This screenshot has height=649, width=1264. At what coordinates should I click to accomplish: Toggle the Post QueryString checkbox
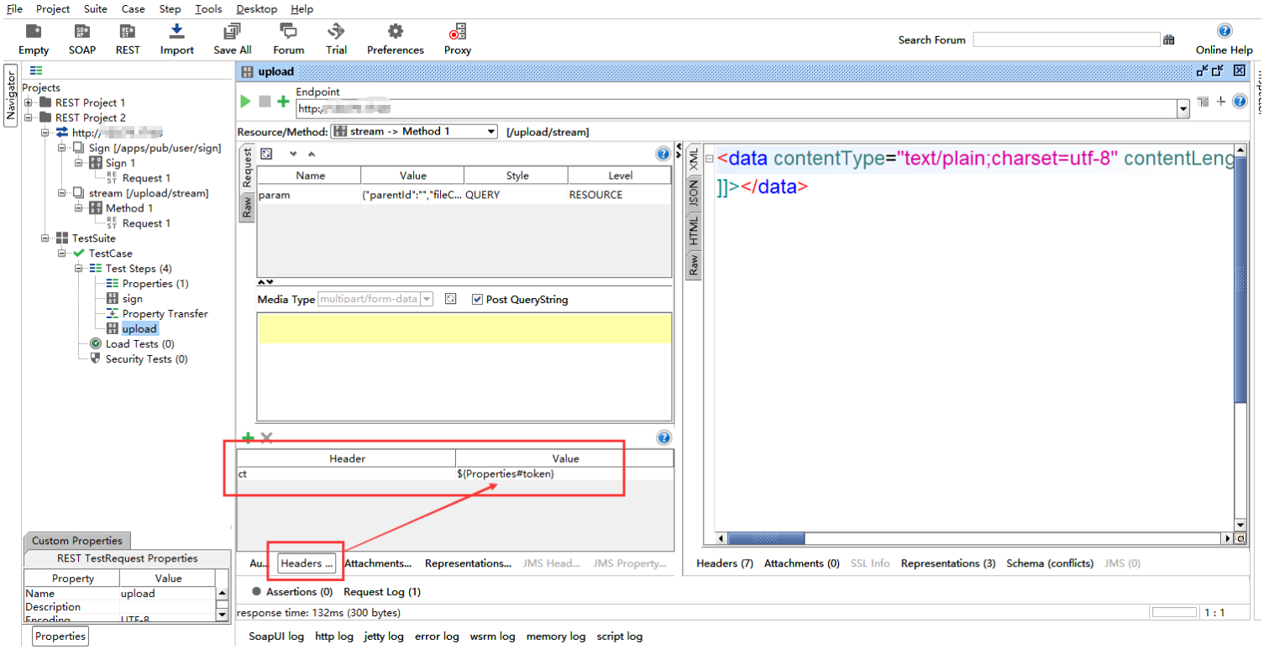point(477,300)
